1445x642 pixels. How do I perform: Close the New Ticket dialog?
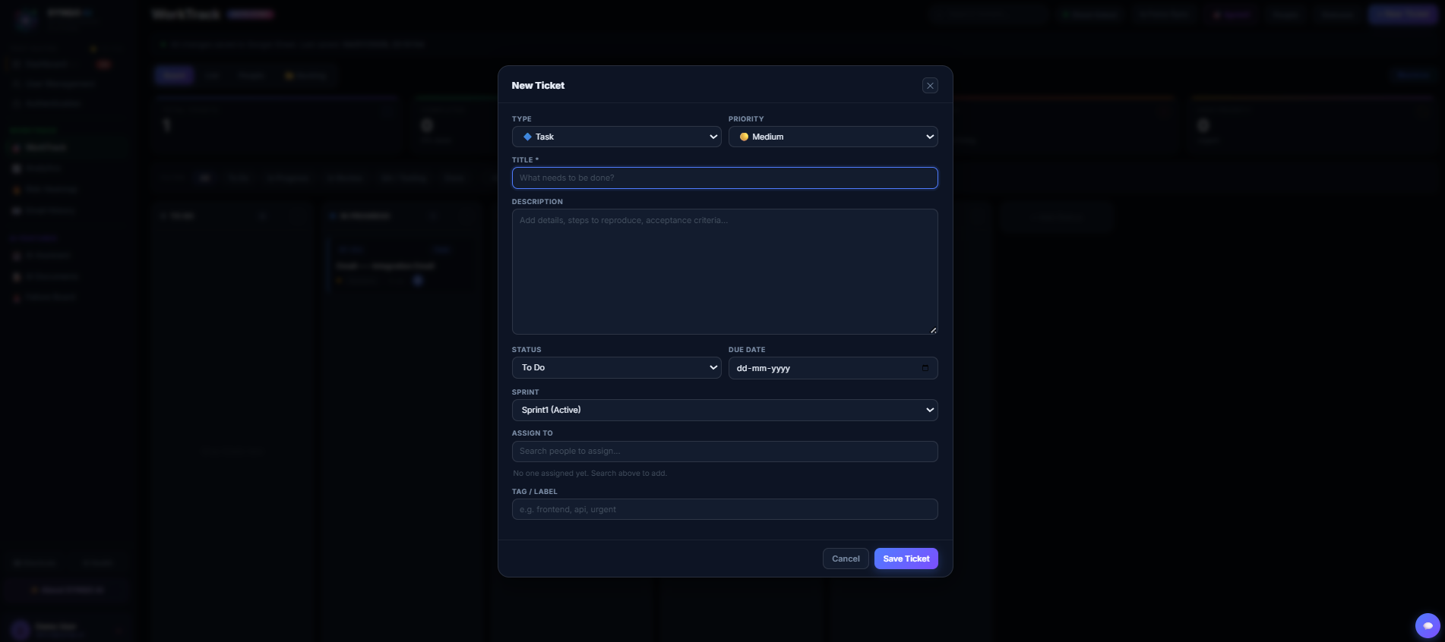(930, 86)
